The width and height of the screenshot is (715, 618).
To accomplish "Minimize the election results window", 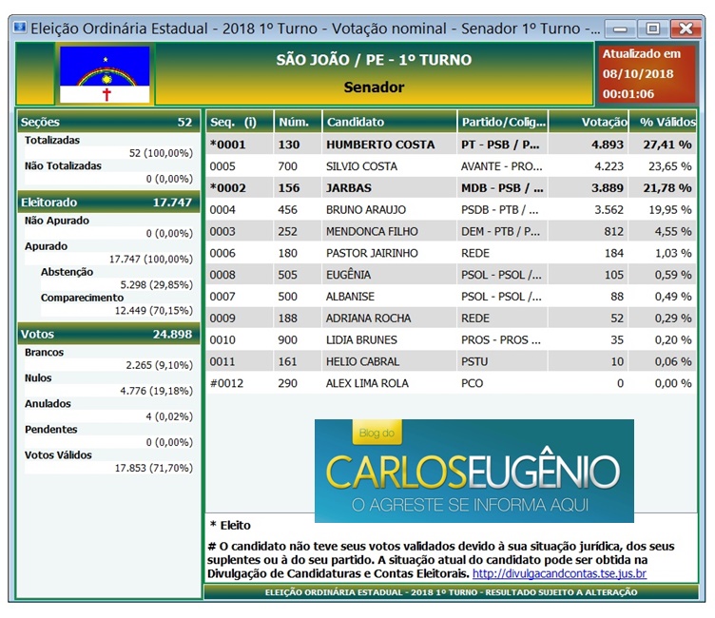I will (620, 29).
